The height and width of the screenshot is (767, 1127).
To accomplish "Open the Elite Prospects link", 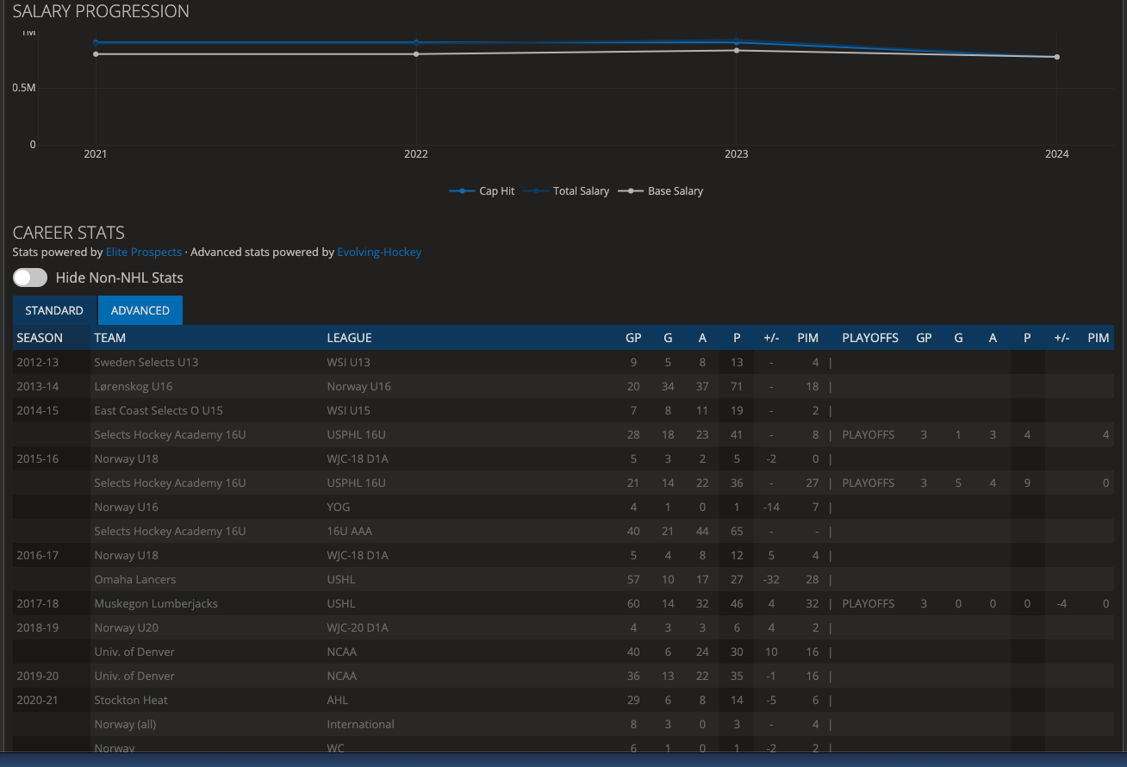I will click(144, 253).
